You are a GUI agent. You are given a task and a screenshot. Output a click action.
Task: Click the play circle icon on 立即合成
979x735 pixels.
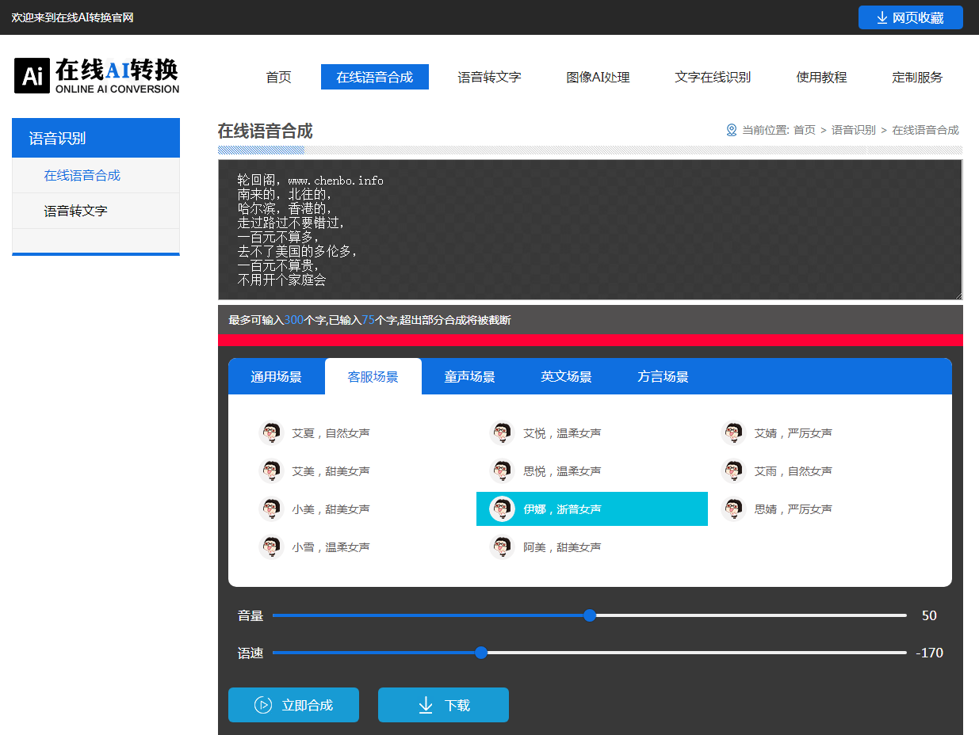pos(262,705)
